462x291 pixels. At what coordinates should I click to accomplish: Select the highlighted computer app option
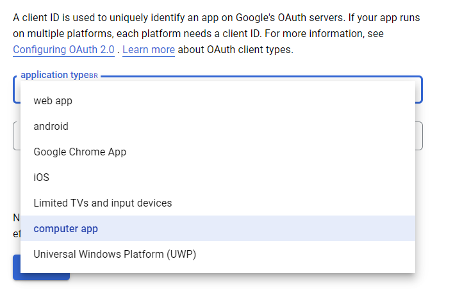(x=218, y=228)
